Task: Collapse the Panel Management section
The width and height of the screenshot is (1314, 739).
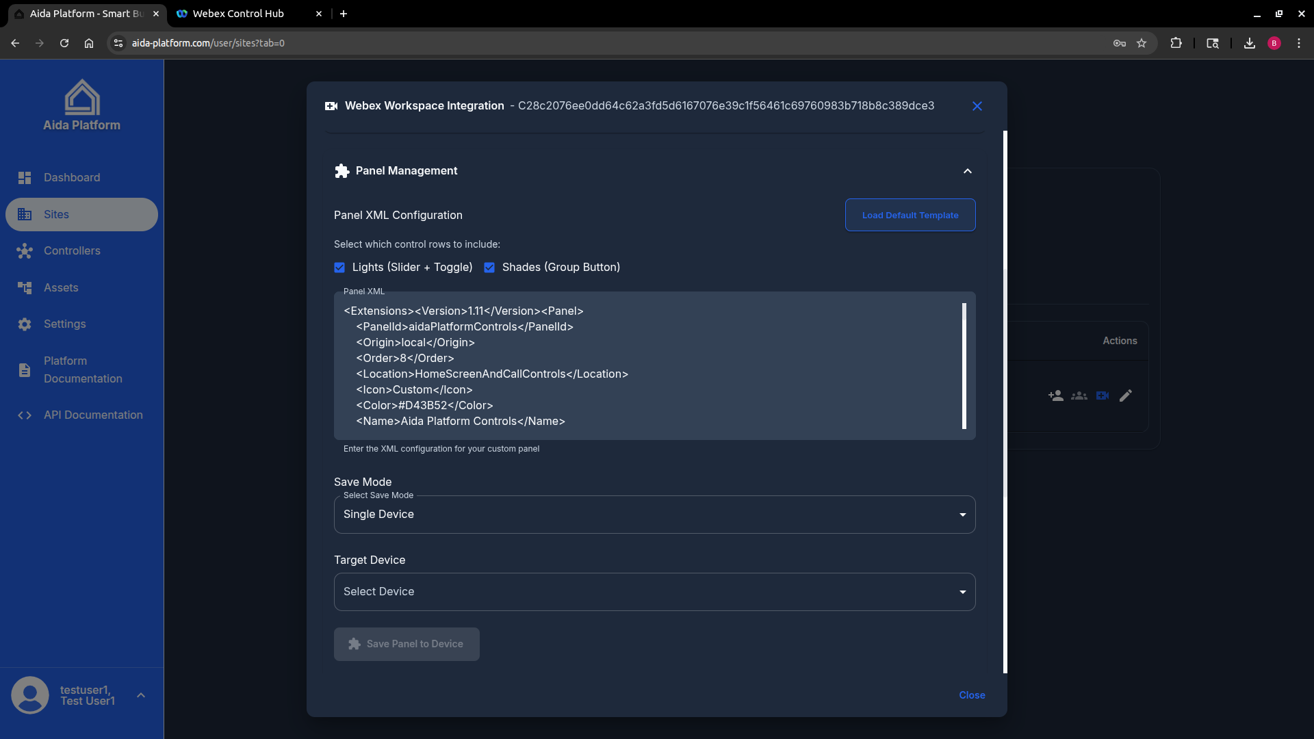Action: pos(967,171)
